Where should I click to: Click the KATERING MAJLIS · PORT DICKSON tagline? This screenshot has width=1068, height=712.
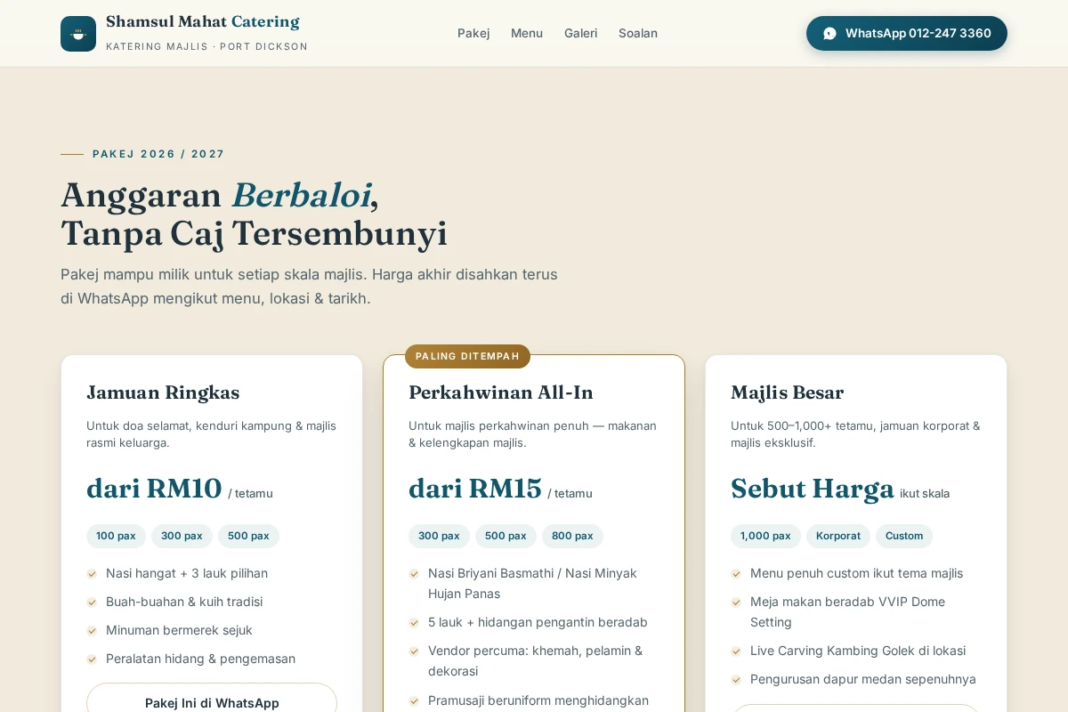[206, 46]
